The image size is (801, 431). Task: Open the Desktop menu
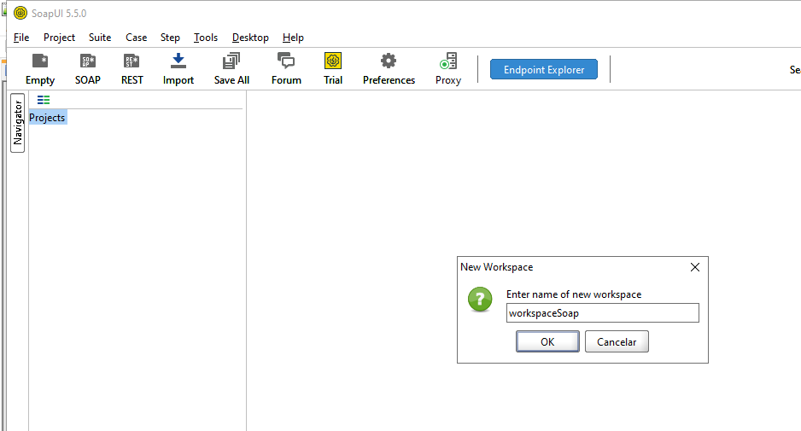[x=250, y=38]
